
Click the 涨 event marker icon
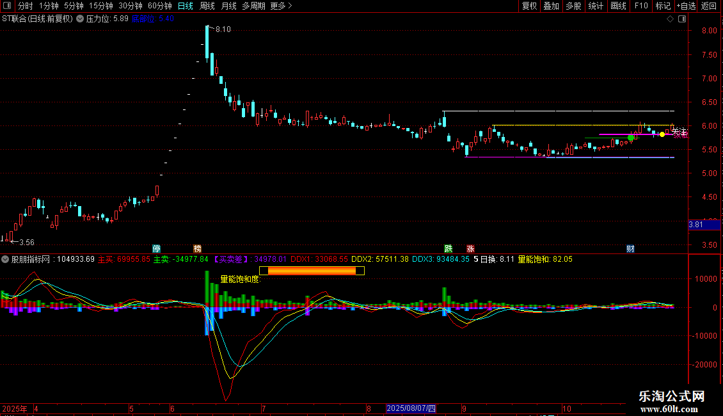coord(470,248)
